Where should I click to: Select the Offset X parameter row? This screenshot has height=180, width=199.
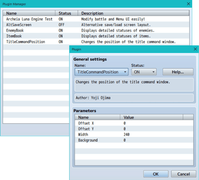click(x=134, y=123)
